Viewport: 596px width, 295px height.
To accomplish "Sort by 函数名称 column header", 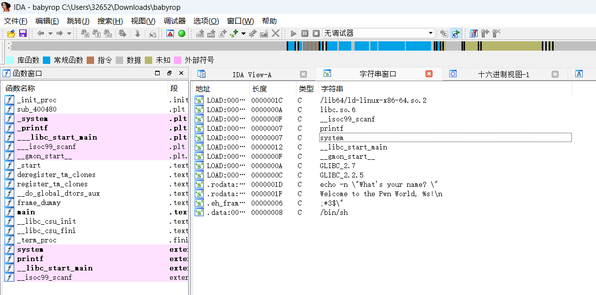I will [85, 88].
